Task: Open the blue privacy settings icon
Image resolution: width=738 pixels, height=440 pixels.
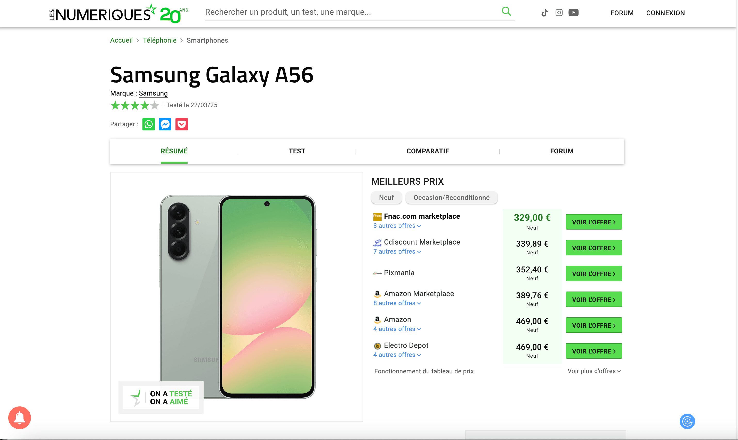Action: tap(687, 421)
